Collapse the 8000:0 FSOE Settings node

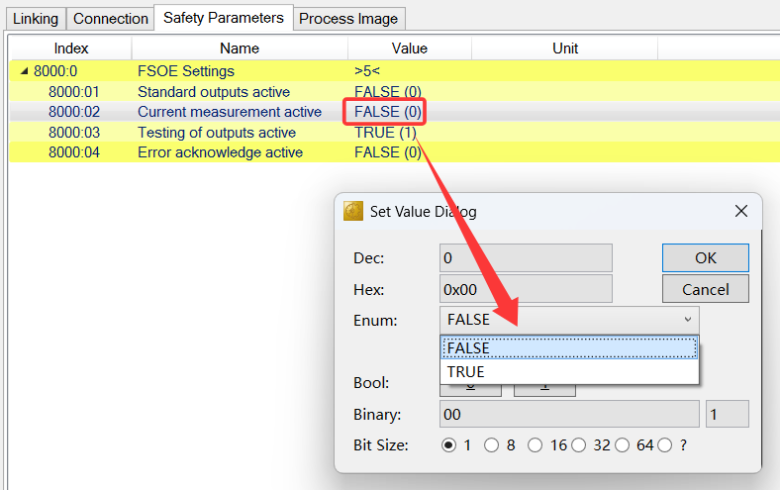(x=24, y=71)
